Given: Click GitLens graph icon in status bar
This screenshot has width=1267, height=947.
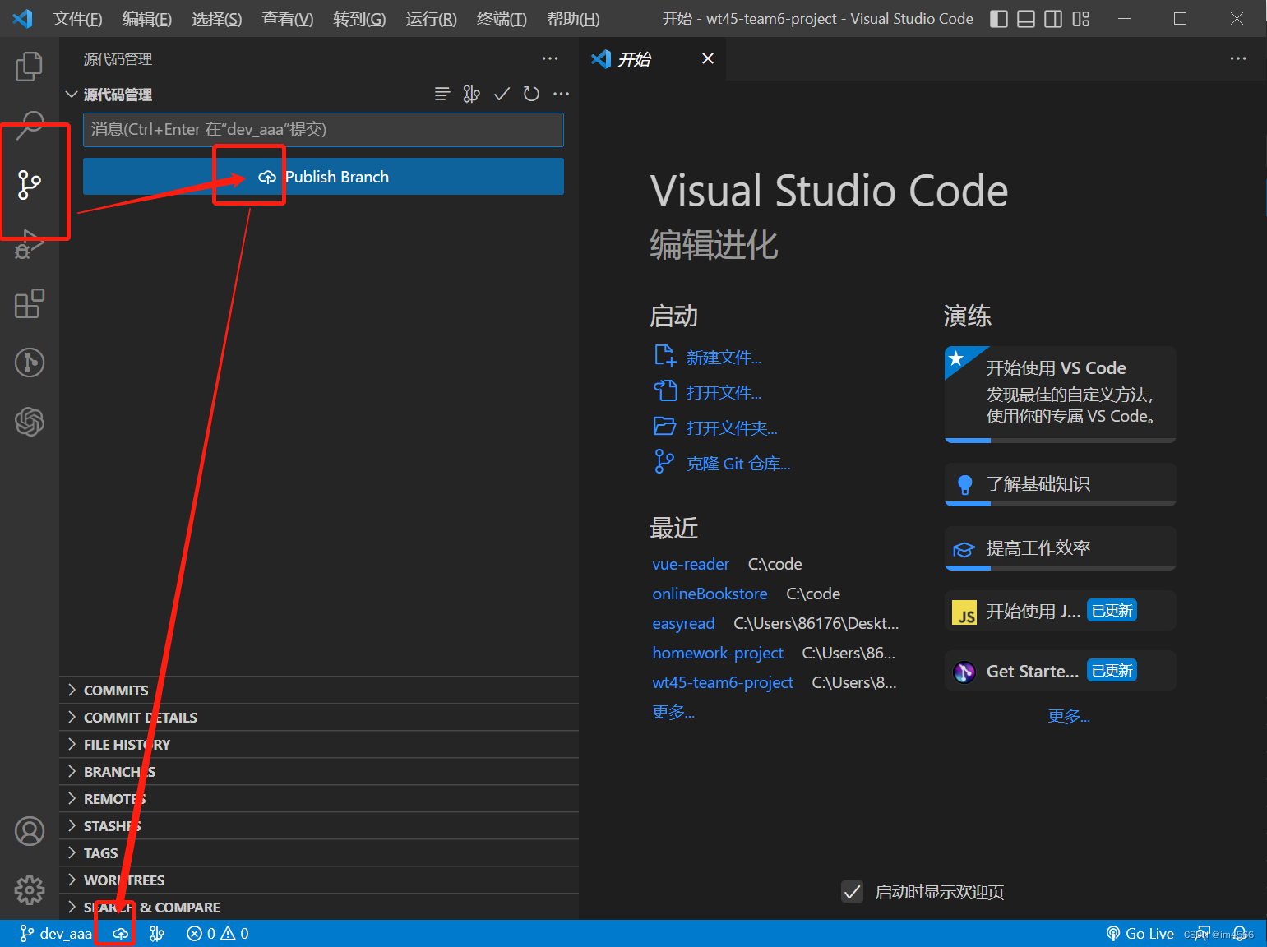Looking at the screenshot, I should (157, 934).
